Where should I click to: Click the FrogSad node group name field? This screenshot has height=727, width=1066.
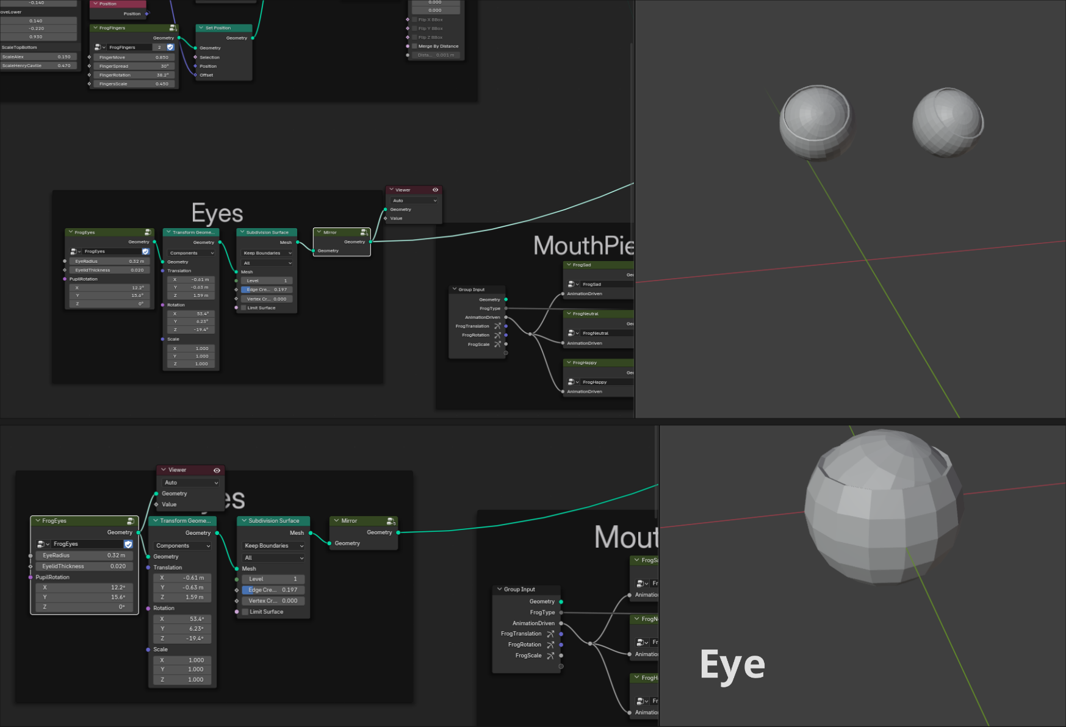[607, 284]
